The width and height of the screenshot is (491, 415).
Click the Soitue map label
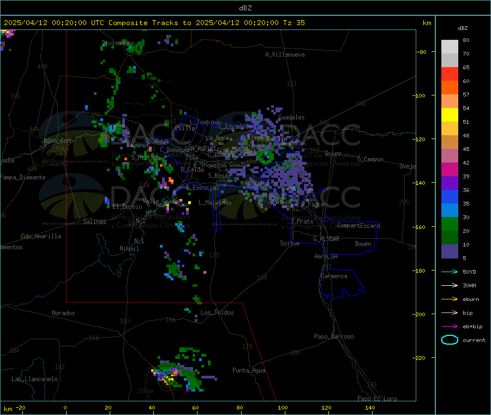coord(290,243)
